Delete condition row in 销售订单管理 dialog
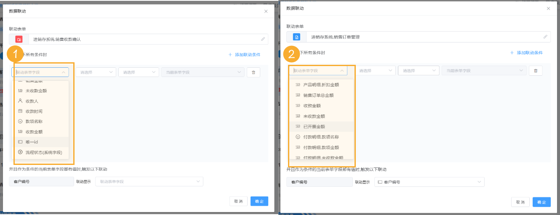The width and height of the screenshot is (560, 215). pos(536,71)
